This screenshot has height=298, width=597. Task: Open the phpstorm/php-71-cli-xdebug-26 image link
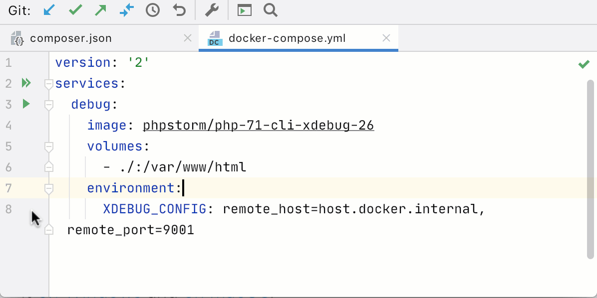tap(258, 126)
